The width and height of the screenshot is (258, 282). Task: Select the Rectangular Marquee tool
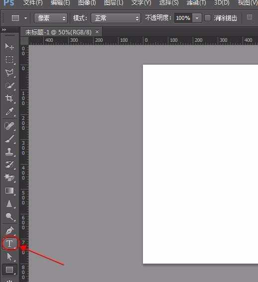click(9, 60)
